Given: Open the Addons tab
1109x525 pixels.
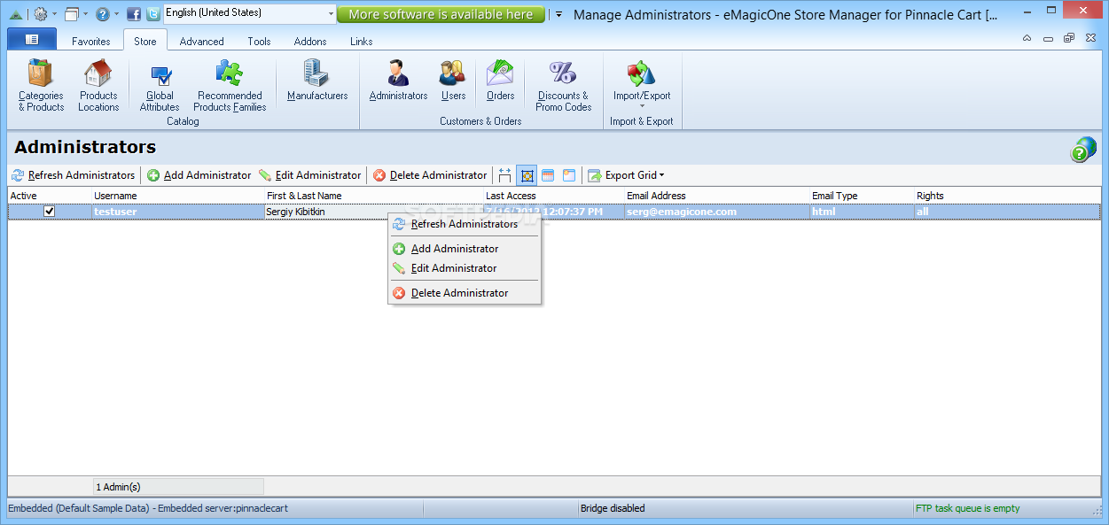Looking at the screenshot, I should coord(310,42).
